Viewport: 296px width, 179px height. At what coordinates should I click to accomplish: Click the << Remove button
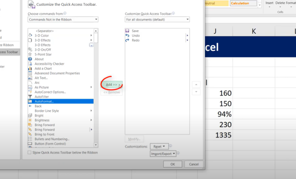[x=112, y=92]
